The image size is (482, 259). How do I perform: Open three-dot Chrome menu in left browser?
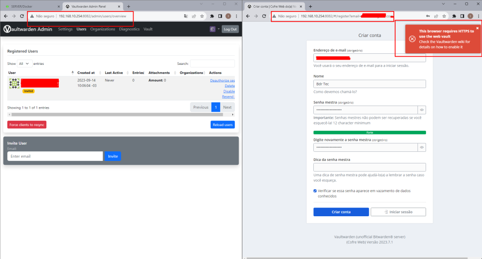pos(236,16)
